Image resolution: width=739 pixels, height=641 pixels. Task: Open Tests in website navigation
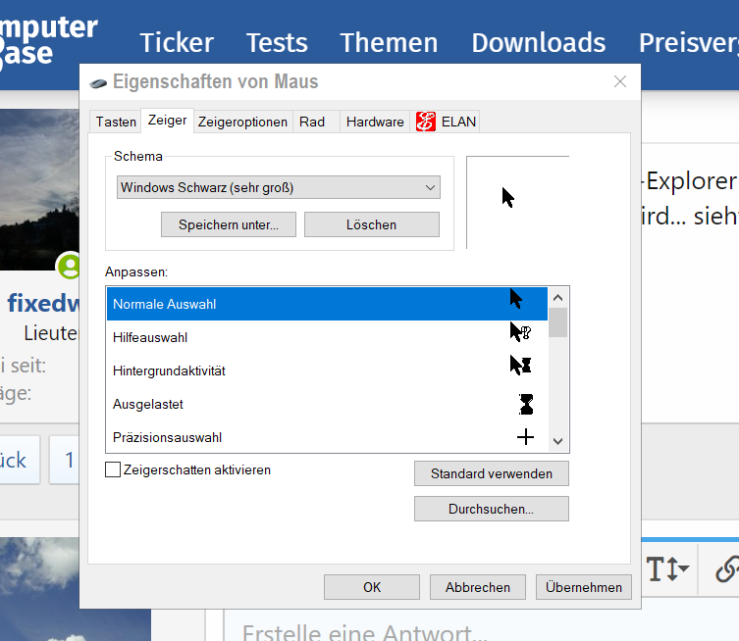(277, 43)
